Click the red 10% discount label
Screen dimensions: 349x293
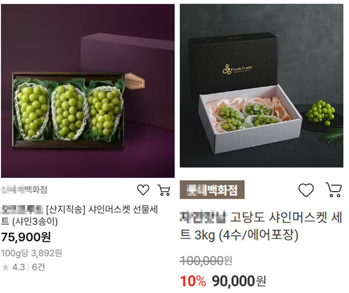[x=193, y=281]
